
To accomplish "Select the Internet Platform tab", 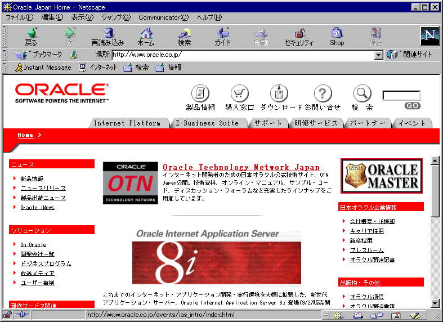I will pyautogui.click(x=129, y=123).
